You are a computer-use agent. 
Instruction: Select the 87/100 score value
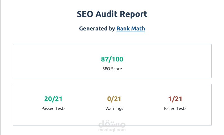click(112, 59)
